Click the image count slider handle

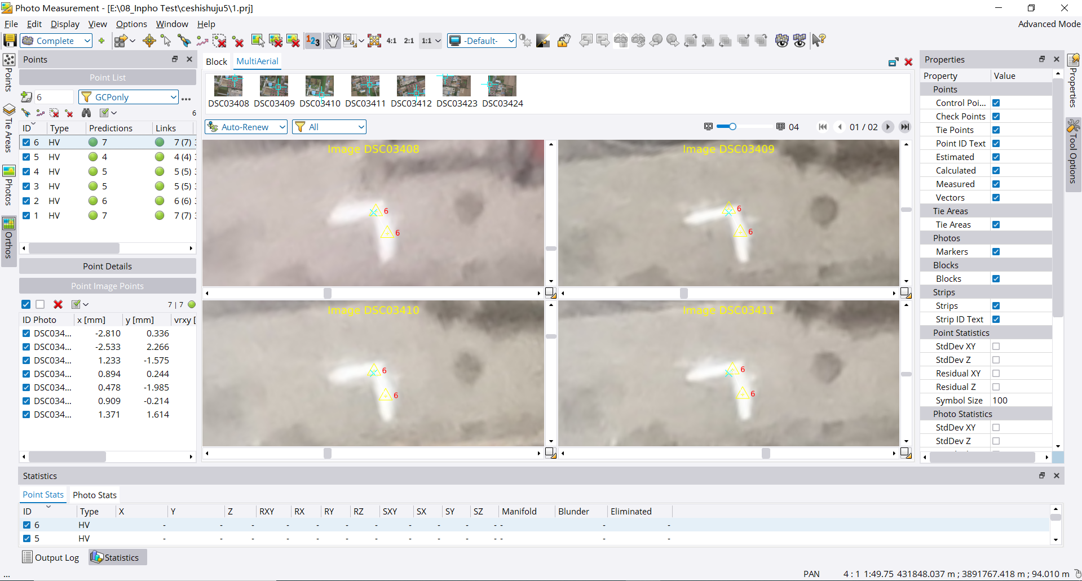(732, 127)
